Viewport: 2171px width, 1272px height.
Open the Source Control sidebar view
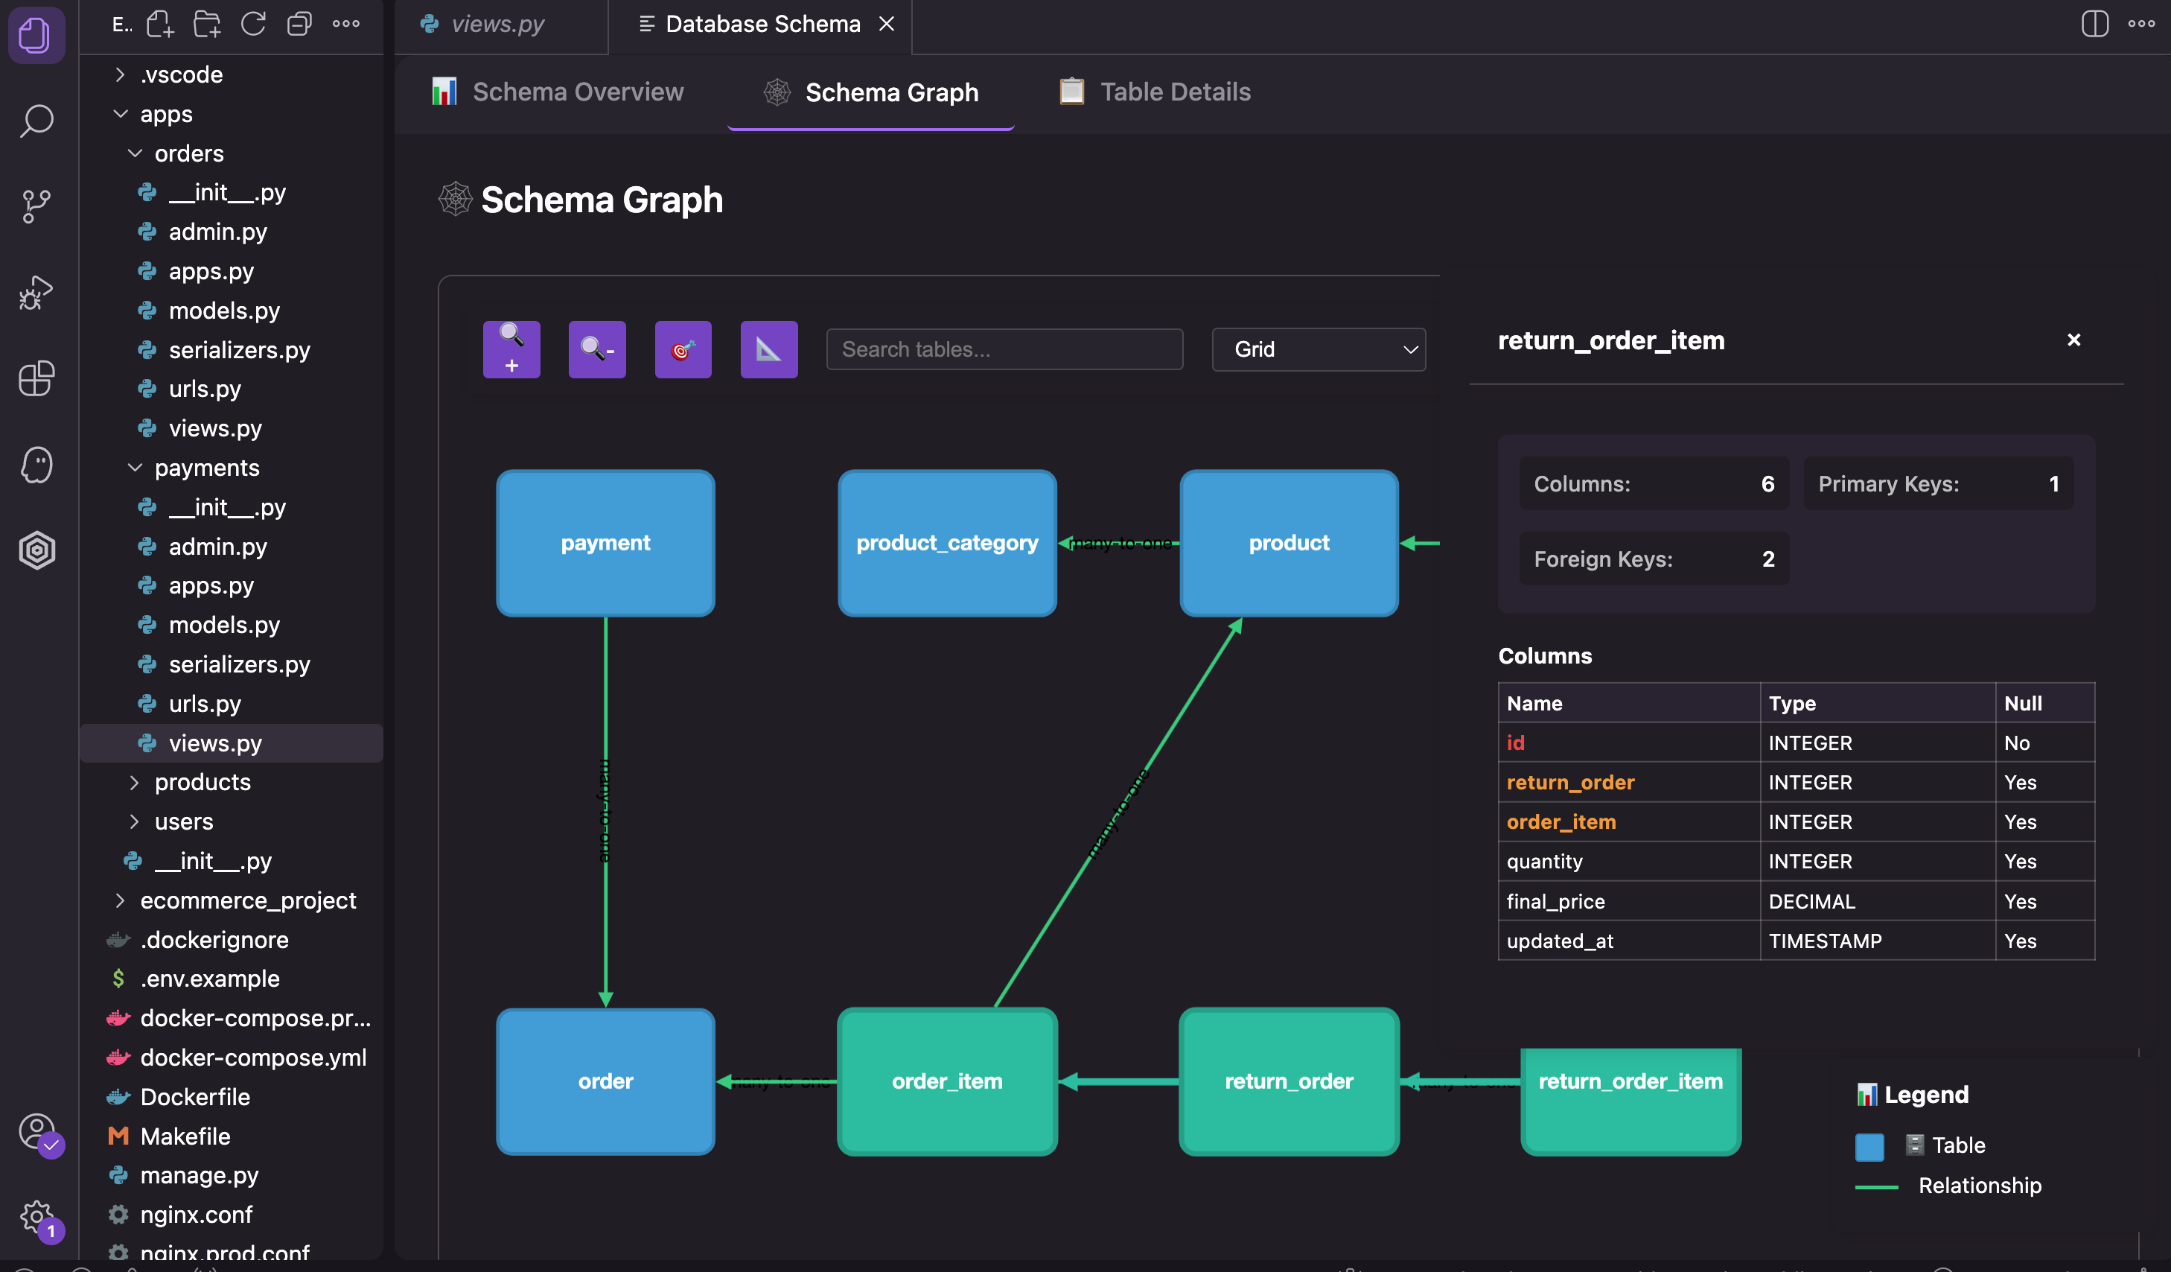click(36, 206)
